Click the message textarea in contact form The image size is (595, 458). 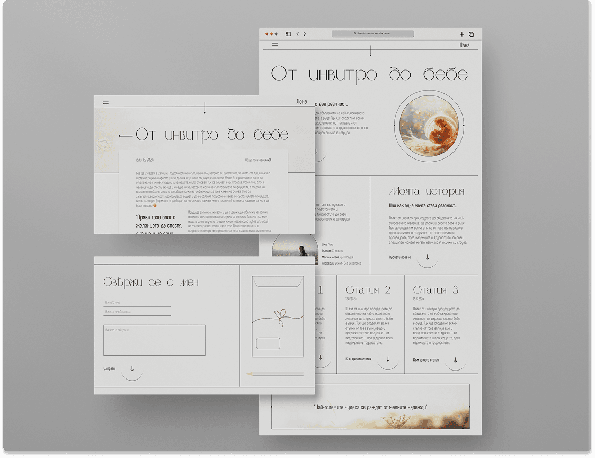click(x=154, y=340)
